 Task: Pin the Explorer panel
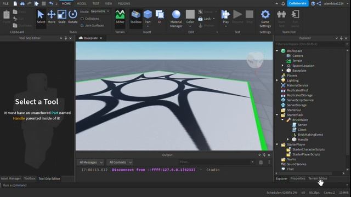pyautogui.click(x=341, y=38)
